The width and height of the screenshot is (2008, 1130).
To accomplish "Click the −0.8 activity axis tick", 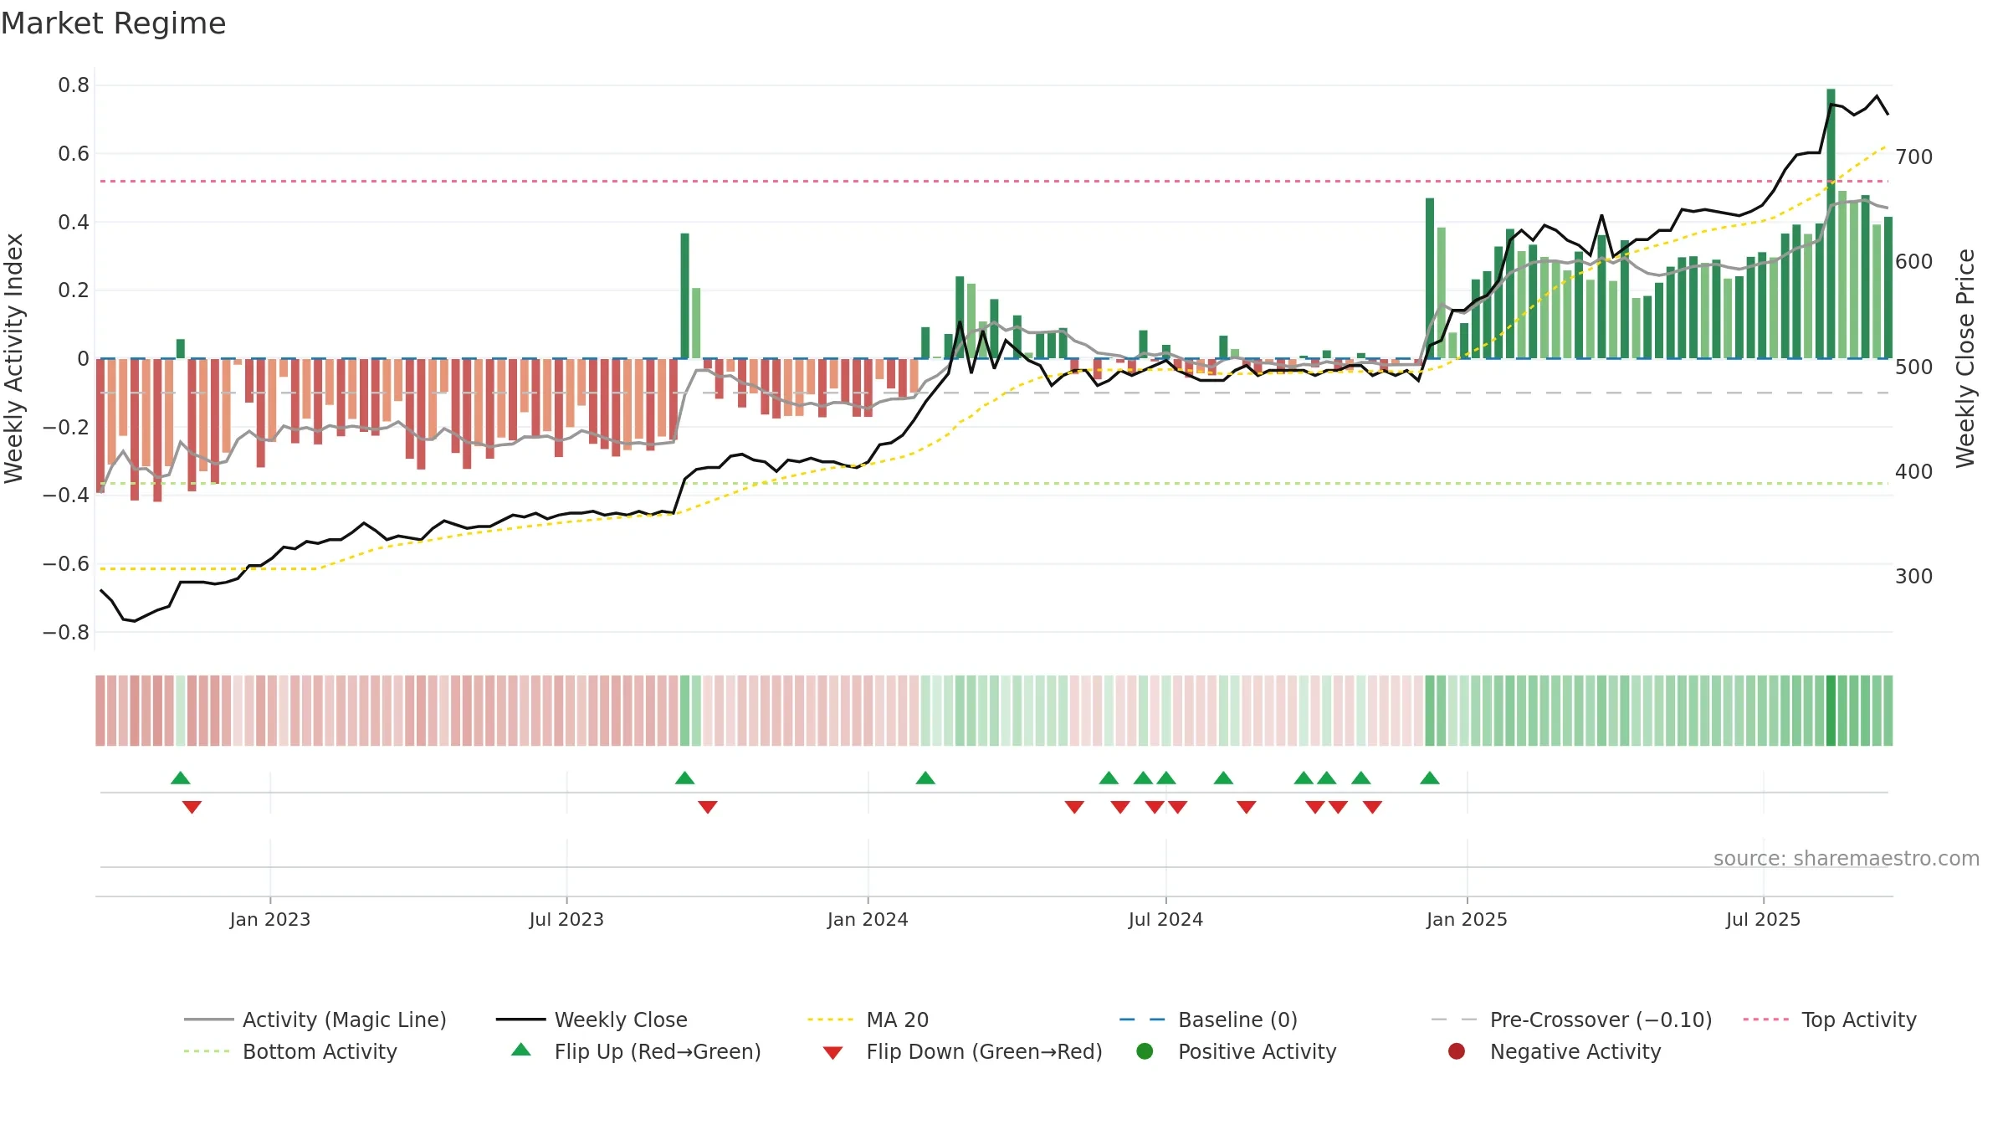I will pyautogui.click(x=66, y=633).
